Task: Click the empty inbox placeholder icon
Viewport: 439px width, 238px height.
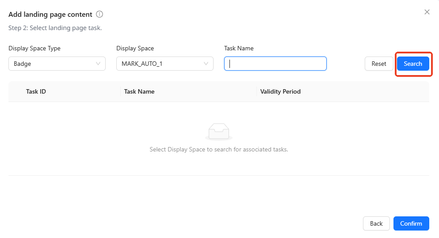Action: point(219,132)
